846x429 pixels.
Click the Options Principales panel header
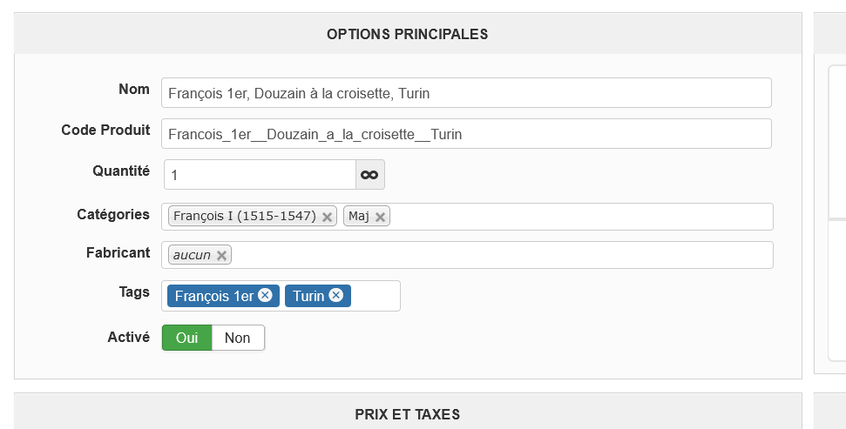407,34
